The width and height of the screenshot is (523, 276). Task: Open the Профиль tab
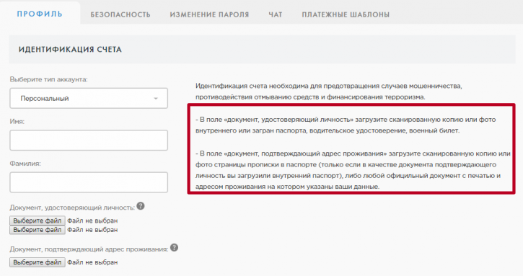tap(40, 14)
